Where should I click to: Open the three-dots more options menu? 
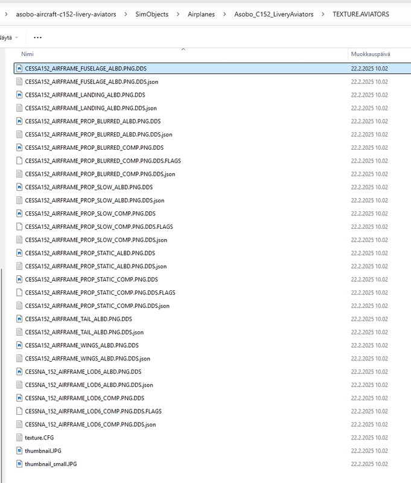point(37,37)
